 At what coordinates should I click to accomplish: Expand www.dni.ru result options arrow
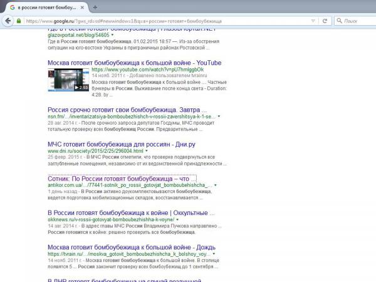[146, 151]
